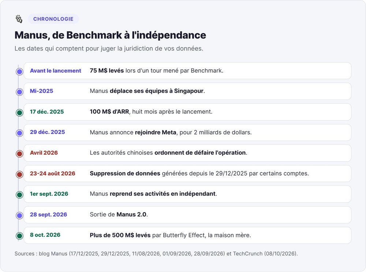This screenshot has width=366, height=272.
Task: Click the green dot for '1er sept. 2026'
Action: [20, 195]
